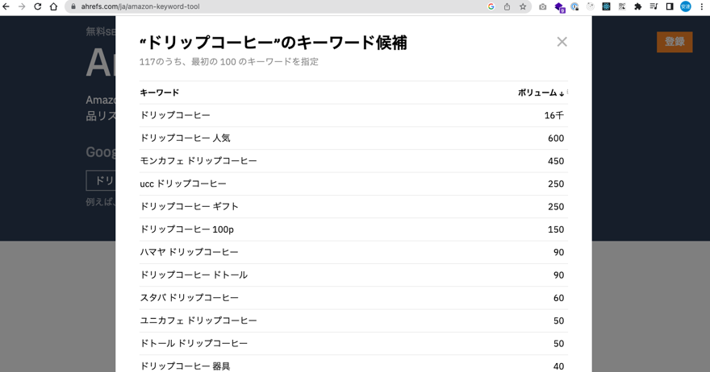
Task: Open the Chrome profile avatar
Action: tap(686, 6)
